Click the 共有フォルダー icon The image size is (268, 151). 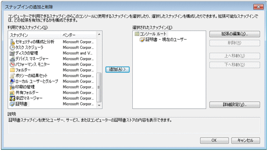click(x=12, y=92)
